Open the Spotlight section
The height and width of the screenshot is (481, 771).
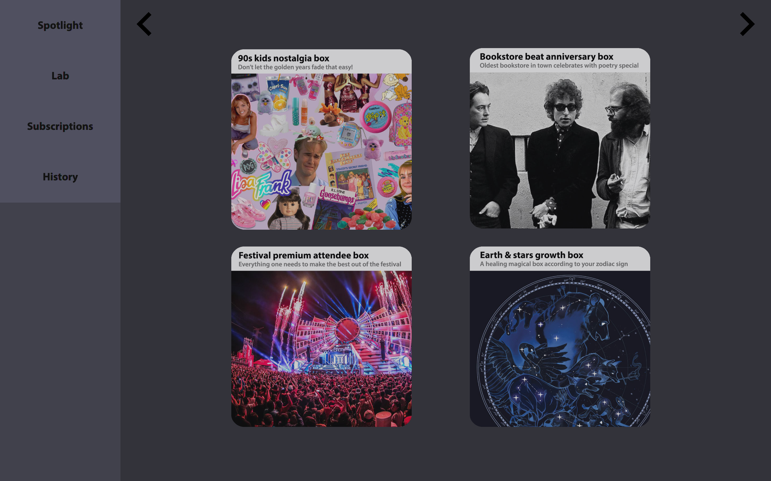pyautogui.click(x=60, y=25)
